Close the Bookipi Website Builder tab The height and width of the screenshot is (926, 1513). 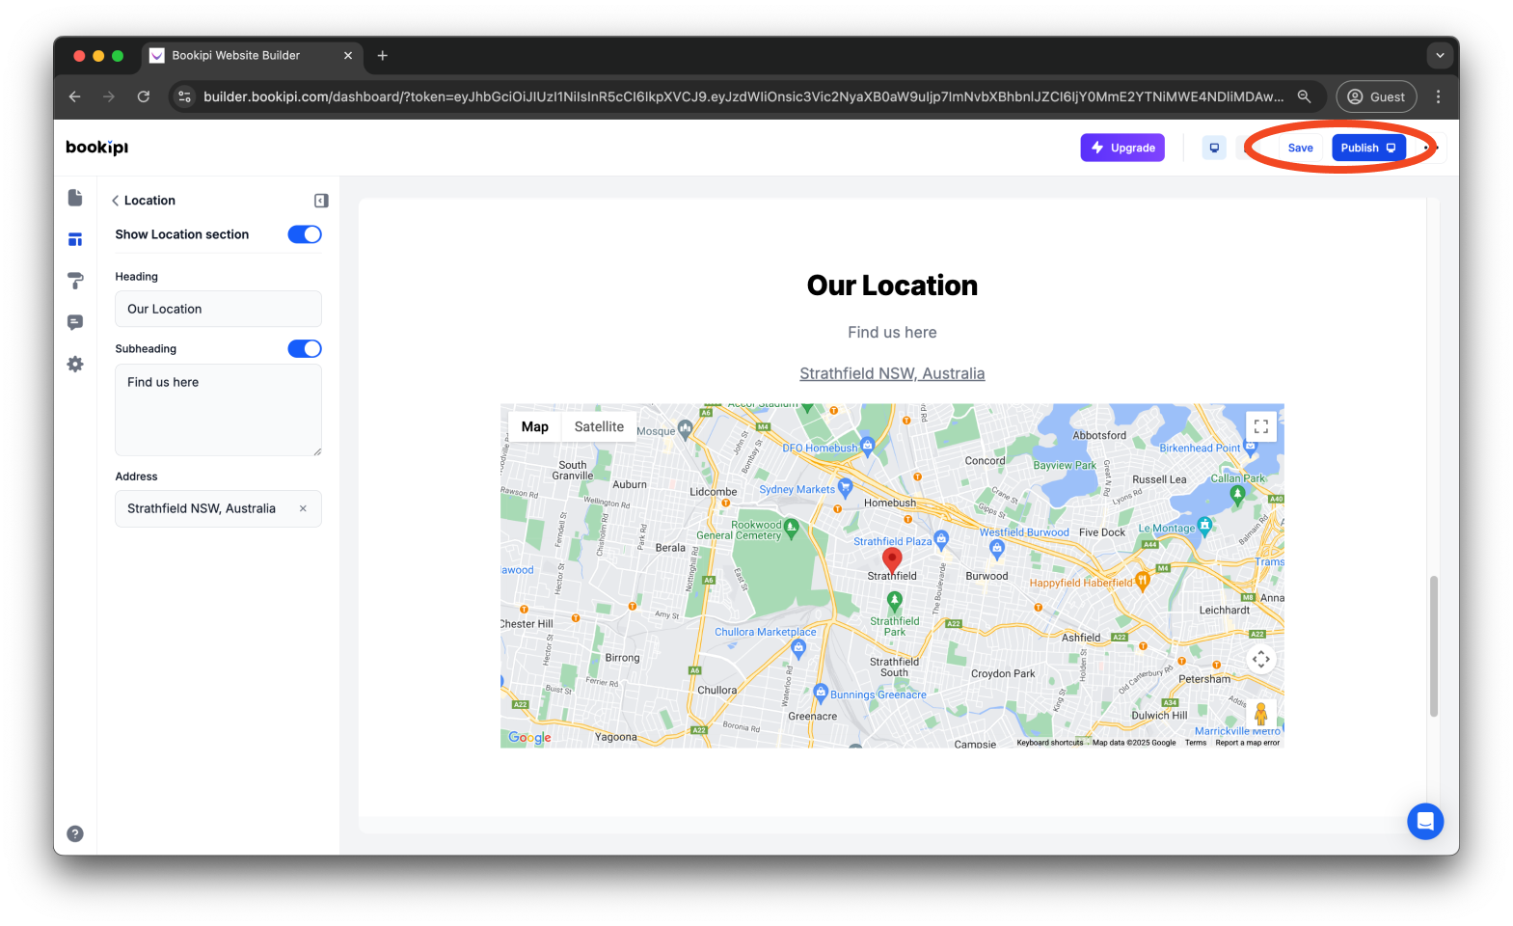348,56
